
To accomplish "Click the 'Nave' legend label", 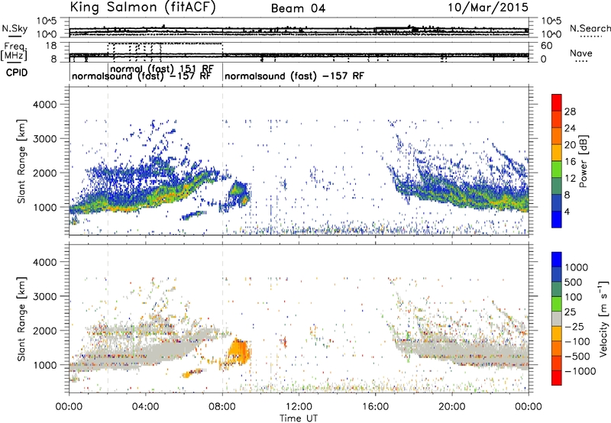I will 581,53.
